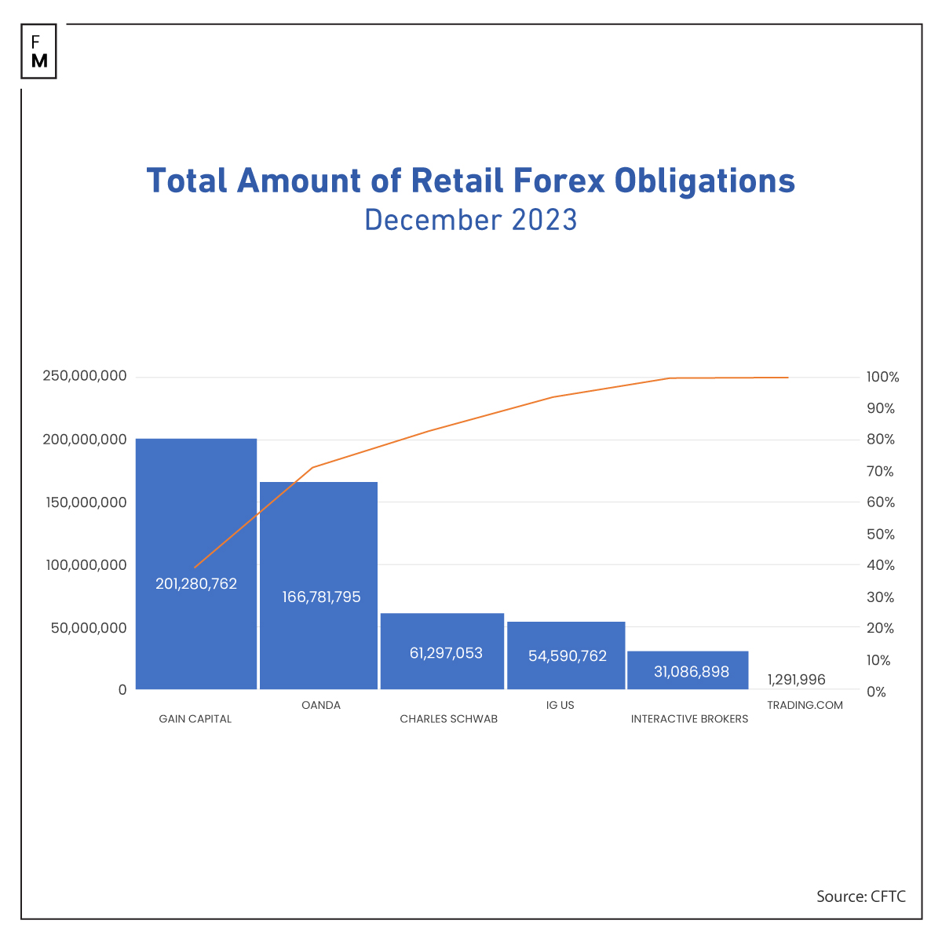Click the Trading.com value 1,291,996
Viewport: 942px width, 942px height.
(796, 680)
